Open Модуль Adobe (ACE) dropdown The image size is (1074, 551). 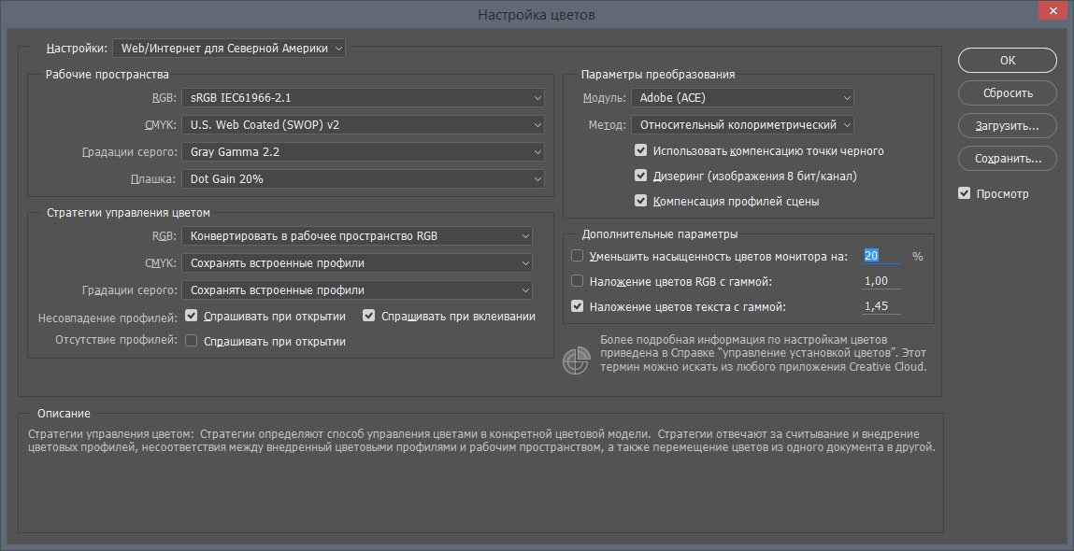coord(742,98)
